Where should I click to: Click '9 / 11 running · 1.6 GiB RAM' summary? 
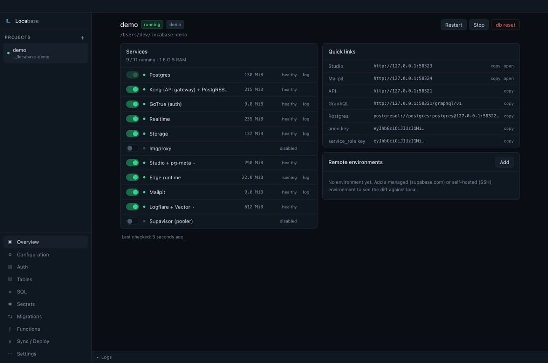pos(156,60)
